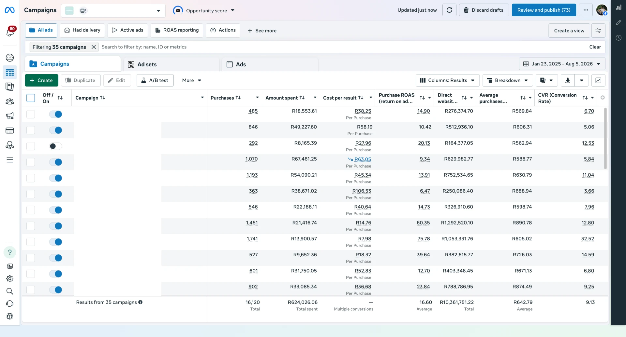This screenshot has height=337, width=626.
Task: Open the Audiences people icon in sidebar
Action: [10, 101]
